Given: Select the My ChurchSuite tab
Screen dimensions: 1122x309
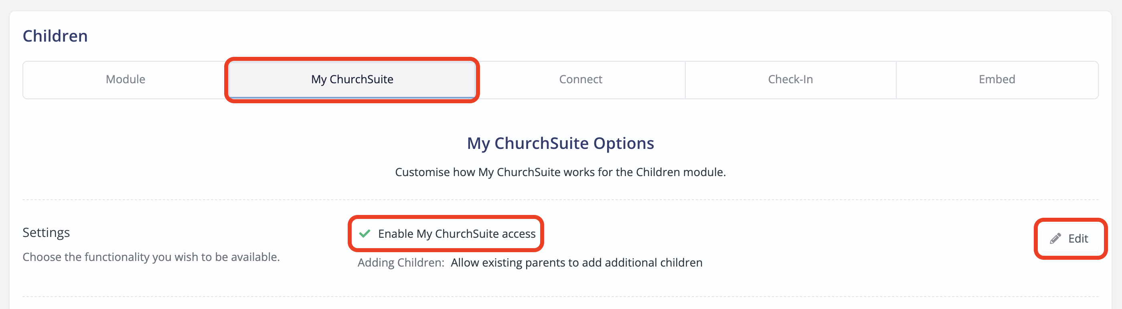Looking at the screenshot, I should coord(352,80).
